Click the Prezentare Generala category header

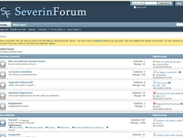(x=10, y=56)
